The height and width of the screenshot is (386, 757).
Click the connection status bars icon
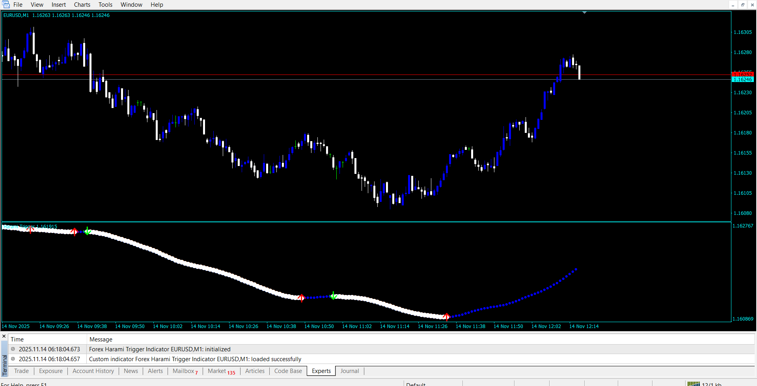click(x=693, y=384)
